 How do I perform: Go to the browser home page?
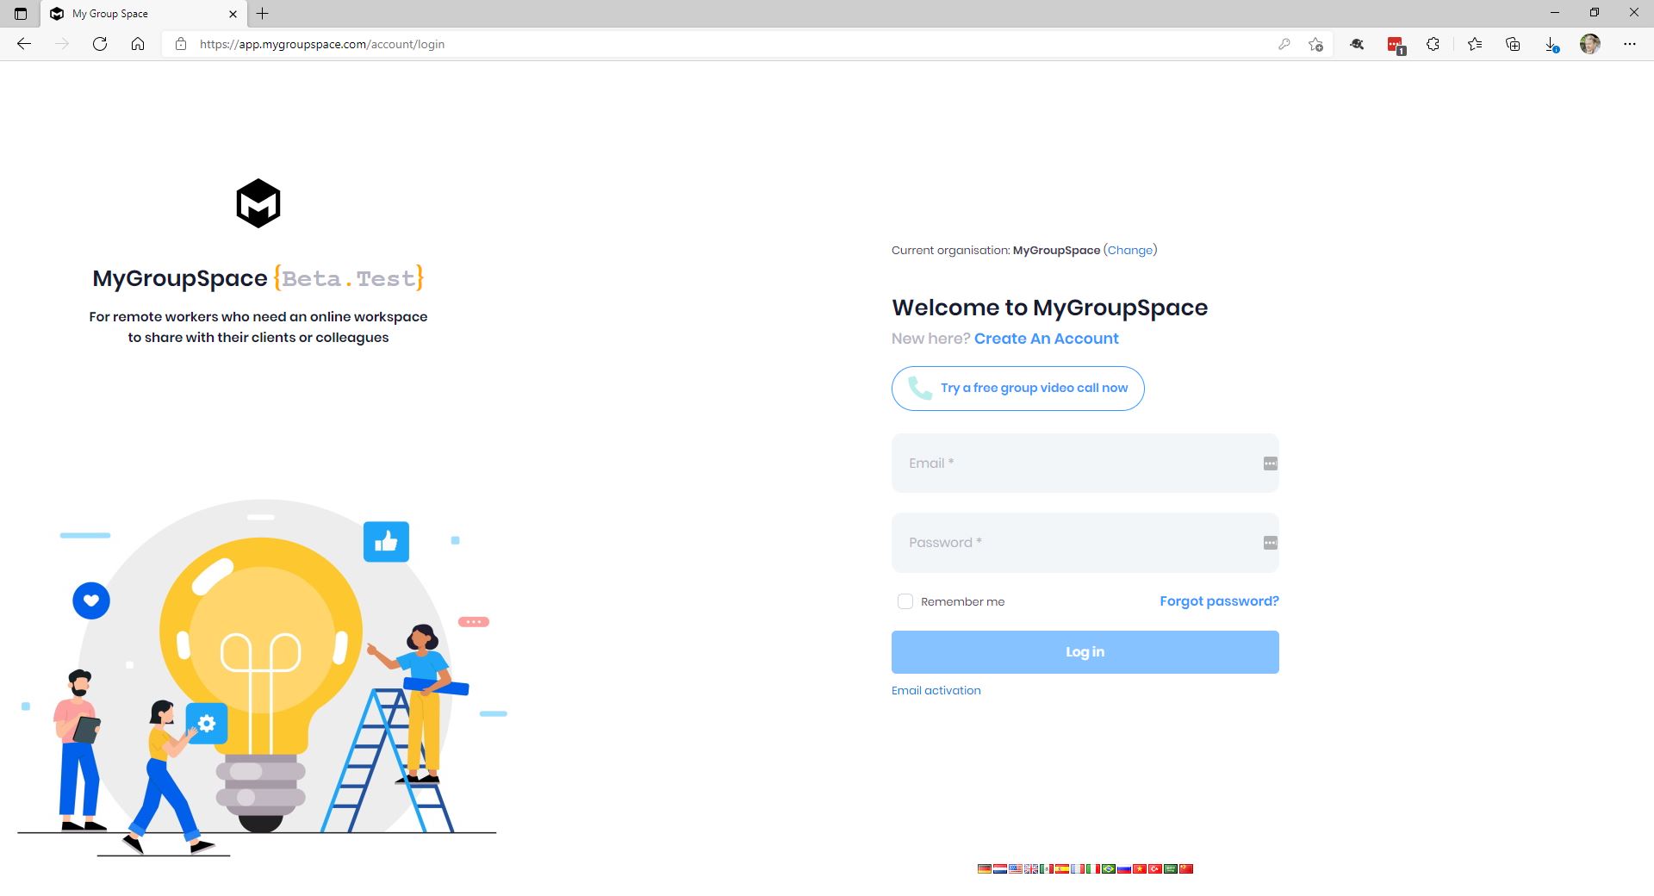coord(138,44)
